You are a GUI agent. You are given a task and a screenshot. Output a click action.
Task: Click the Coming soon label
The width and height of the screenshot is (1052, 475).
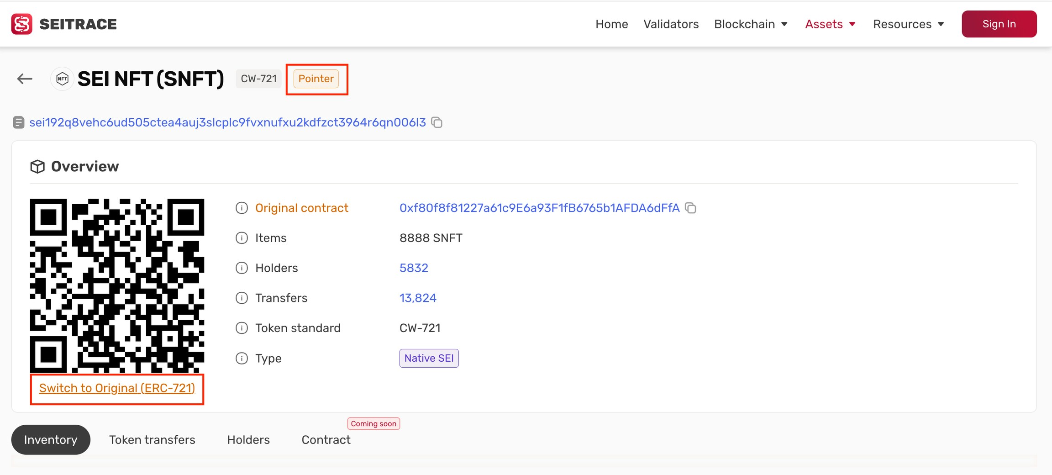373,423
